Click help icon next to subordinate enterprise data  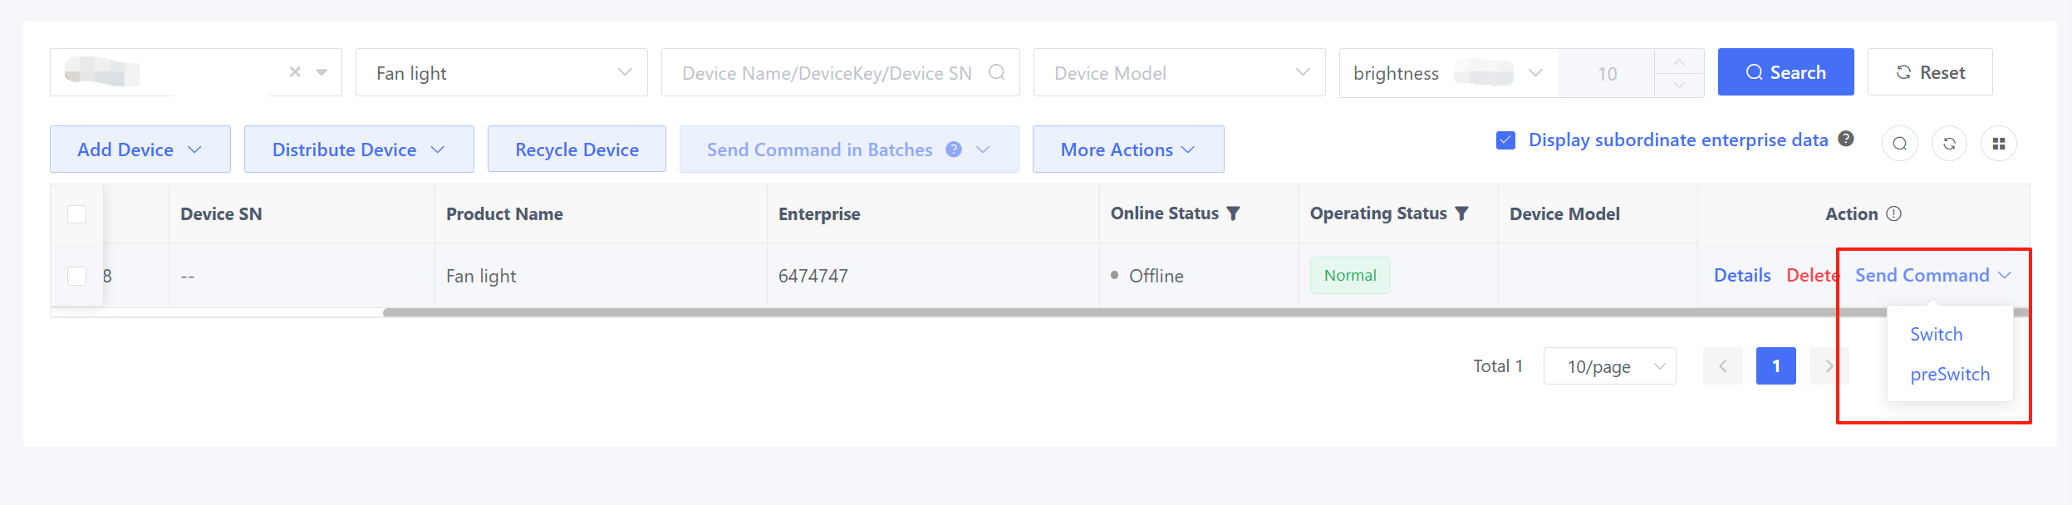[1846, 139]
